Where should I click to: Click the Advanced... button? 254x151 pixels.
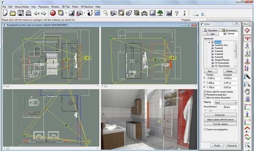pyautogui.click(x=220, y=115)
